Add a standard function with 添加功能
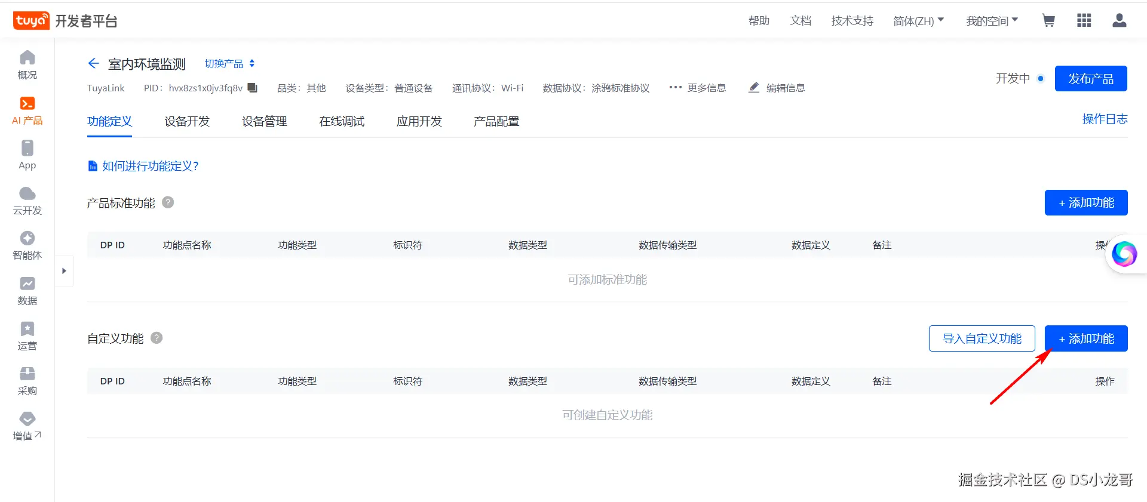Image resolution: width=1147 pixels, height=502 pixels. (1086, 203)
